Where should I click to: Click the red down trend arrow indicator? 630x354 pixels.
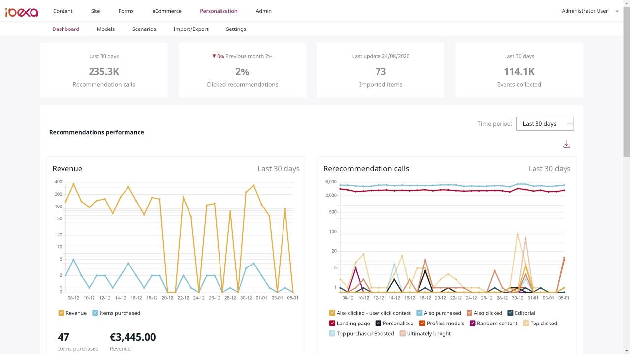(x=214, y=56)
